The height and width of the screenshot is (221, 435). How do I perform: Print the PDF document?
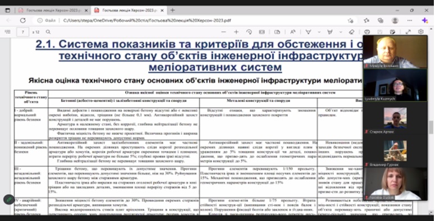pos(367,32)
